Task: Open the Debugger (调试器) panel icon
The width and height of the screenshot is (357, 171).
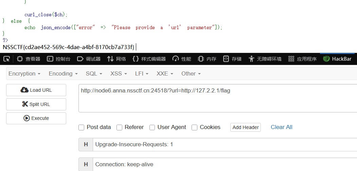Action: tap(81, 59)
